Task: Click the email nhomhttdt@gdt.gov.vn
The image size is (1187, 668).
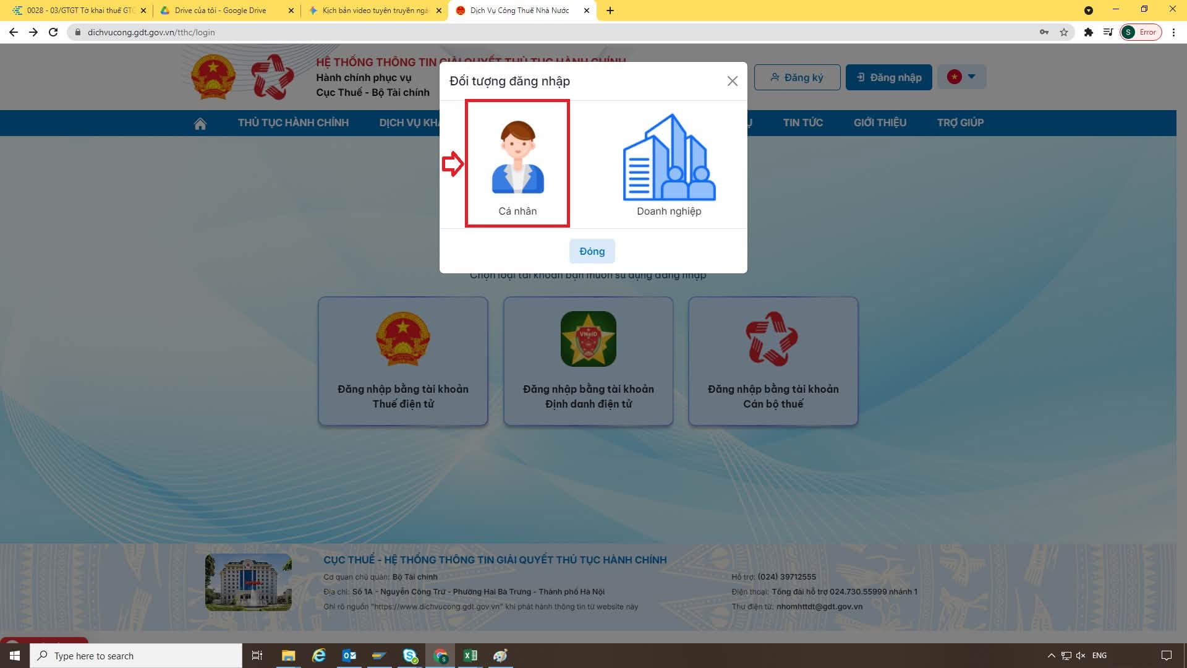Action: [x=819, y=607]
